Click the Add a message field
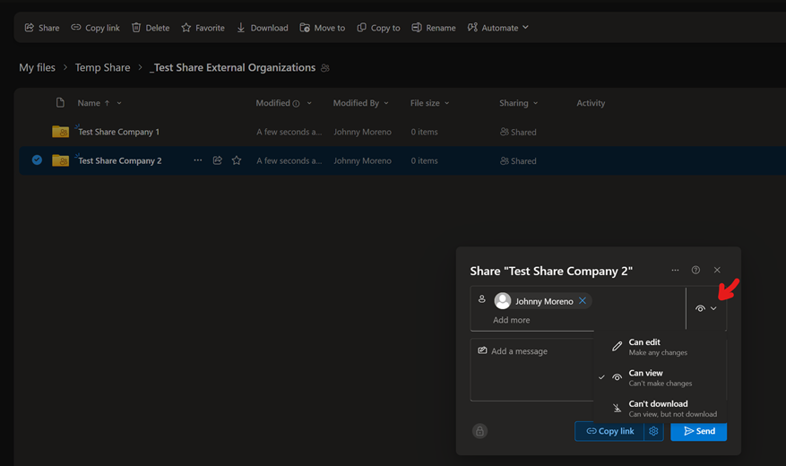This screenshot has height=466, width=786. pyautogui.click(x=531, y=370)
